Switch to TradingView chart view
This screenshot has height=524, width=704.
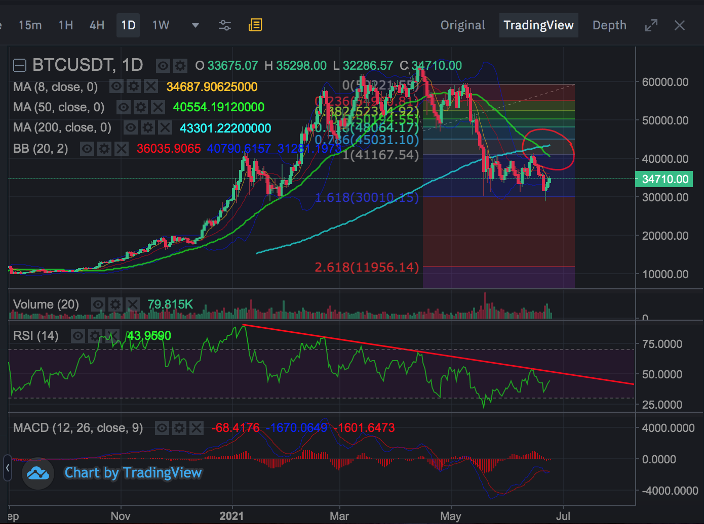[x=538, y=25]
